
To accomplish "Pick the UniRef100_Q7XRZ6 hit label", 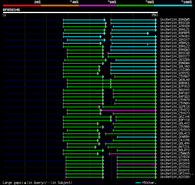I will click(x=175, y=157).
